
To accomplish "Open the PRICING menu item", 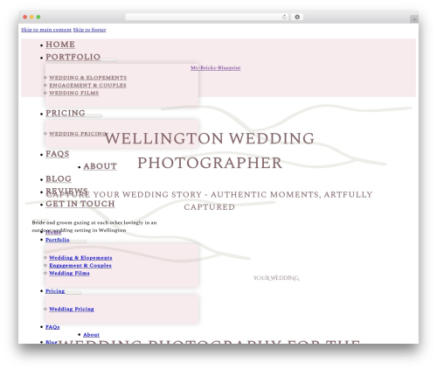I will coord(66,113).
